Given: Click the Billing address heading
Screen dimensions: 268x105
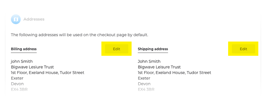Looking at the screenshot, I should [x=24, y=49].
